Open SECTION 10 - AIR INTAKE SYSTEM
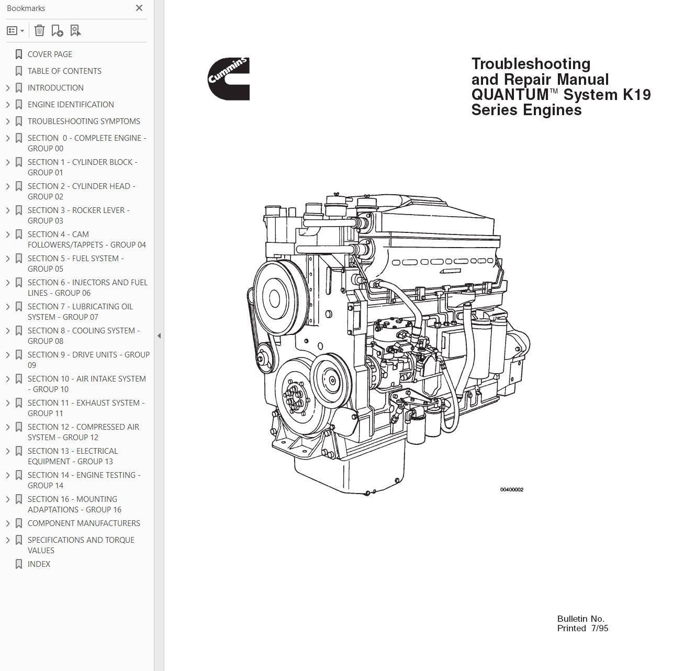The width and height of the screenshot is (684, 671). (87, 384)
